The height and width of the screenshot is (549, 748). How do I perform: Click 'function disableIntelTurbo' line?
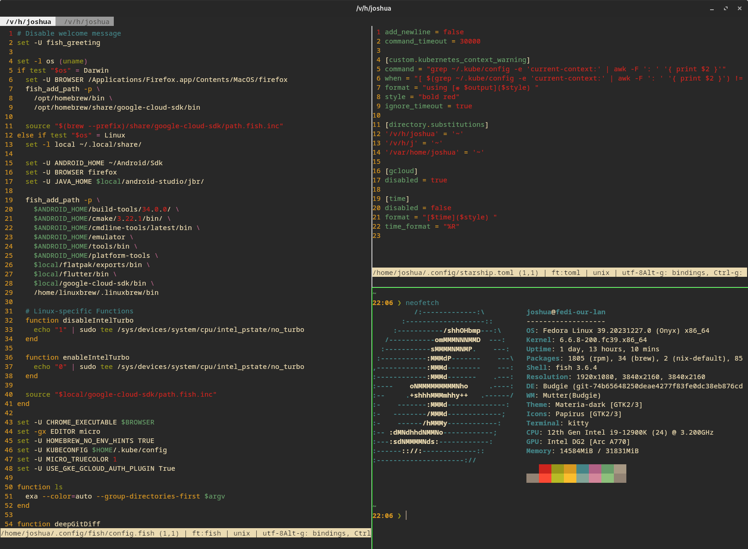80,320
